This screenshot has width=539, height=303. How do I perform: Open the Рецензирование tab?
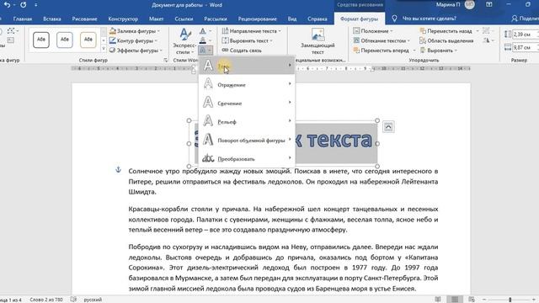(258, 19)
